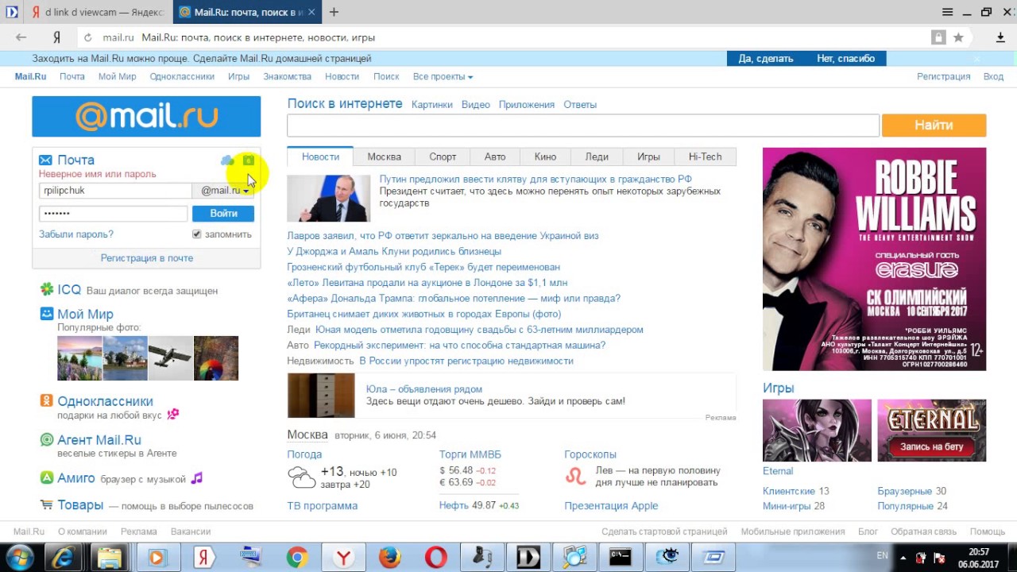This screenshot has height=572, width=1017.
Task: Click the envelope icon next to Почта
Action: tap(46, 160)
